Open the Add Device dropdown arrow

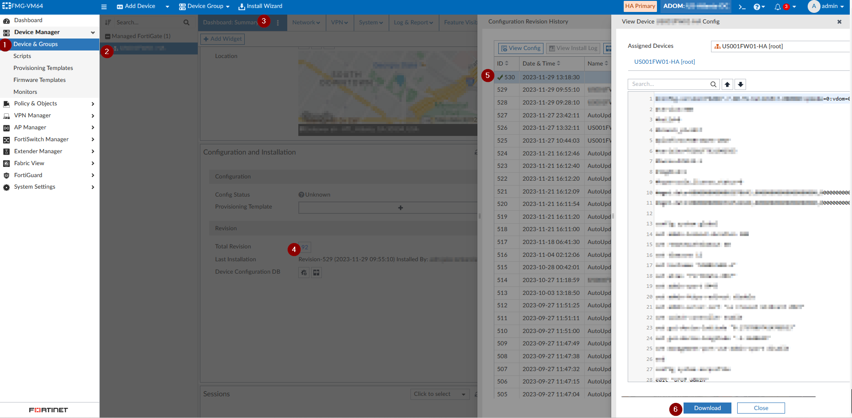(x=167, y=7)
